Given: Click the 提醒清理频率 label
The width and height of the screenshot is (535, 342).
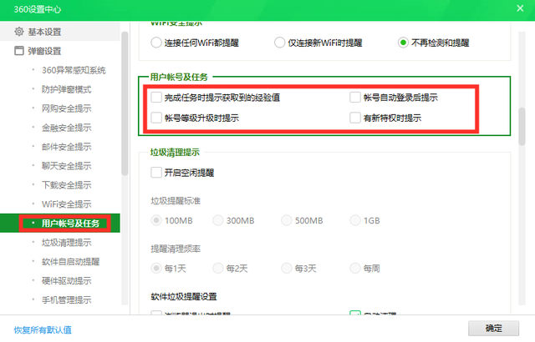Looking at the screenshot, I should 176,249.
